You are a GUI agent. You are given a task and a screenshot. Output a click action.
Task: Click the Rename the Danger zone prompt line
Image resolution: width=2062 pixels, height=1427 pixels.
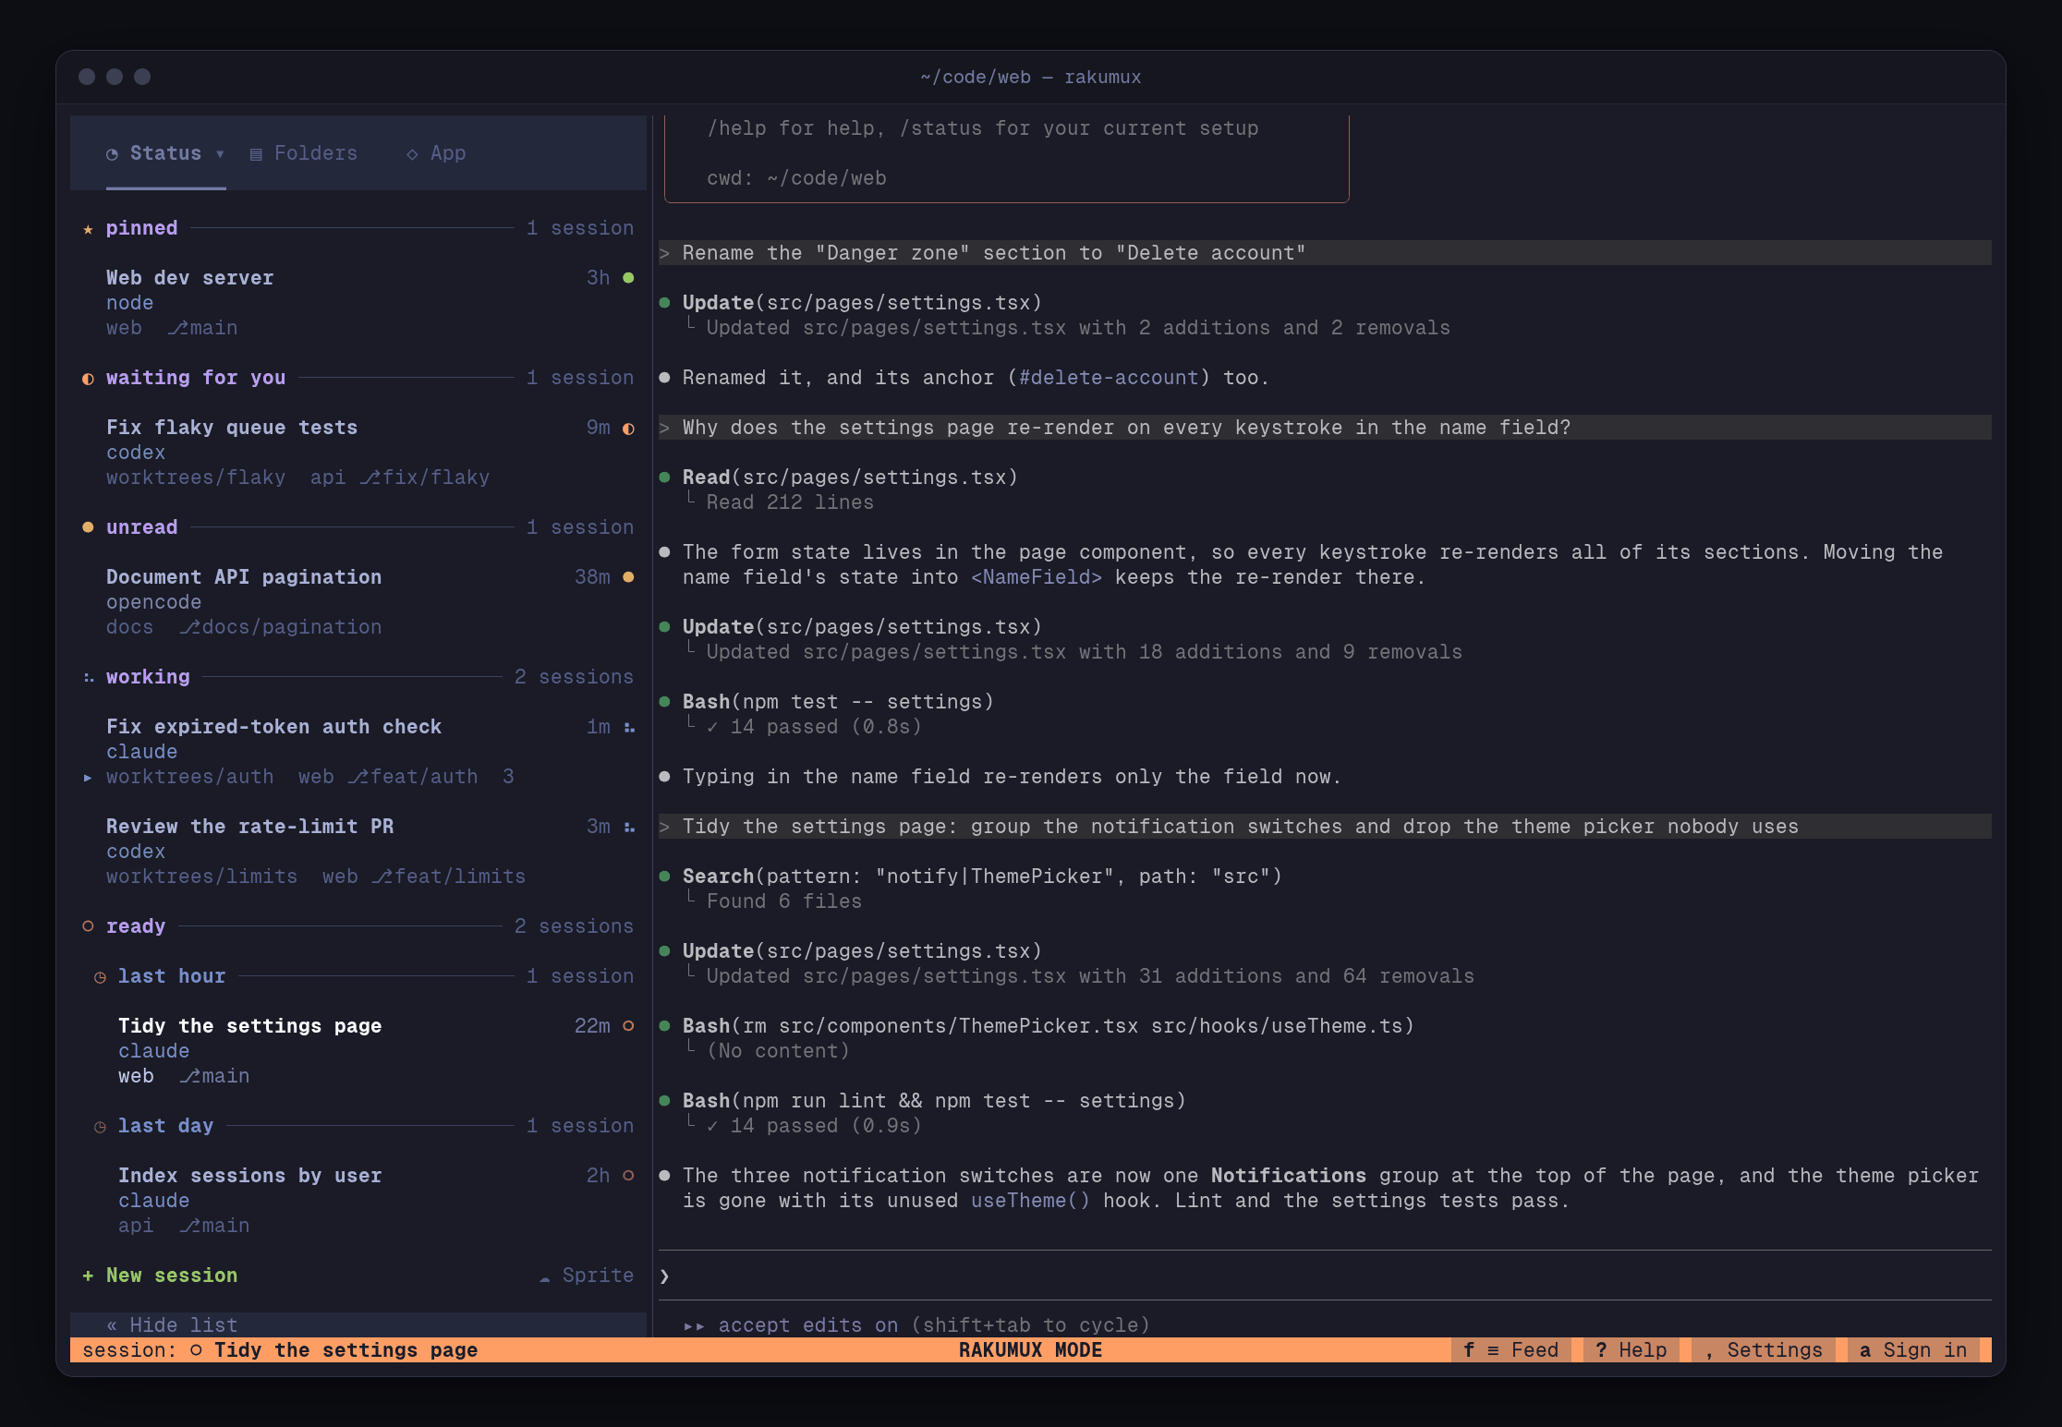coord(1325,253)
